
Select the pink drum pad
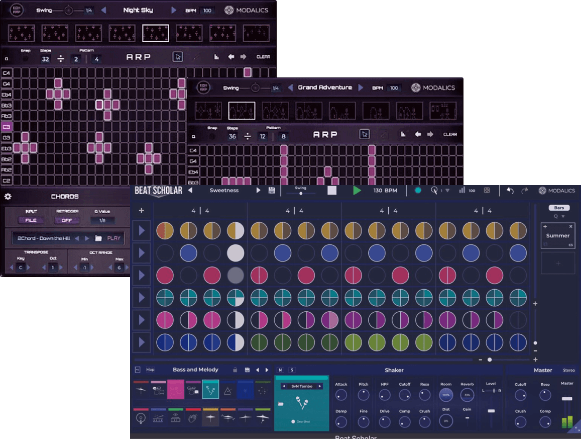click(176, 389)
